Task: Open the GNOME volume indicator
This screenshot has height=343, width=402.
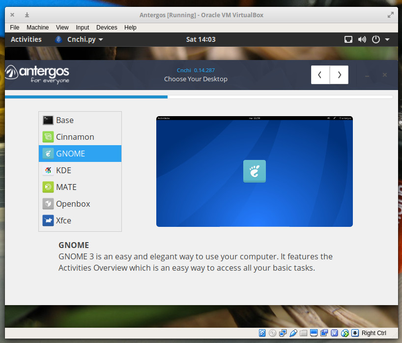Action: (362, 39)
